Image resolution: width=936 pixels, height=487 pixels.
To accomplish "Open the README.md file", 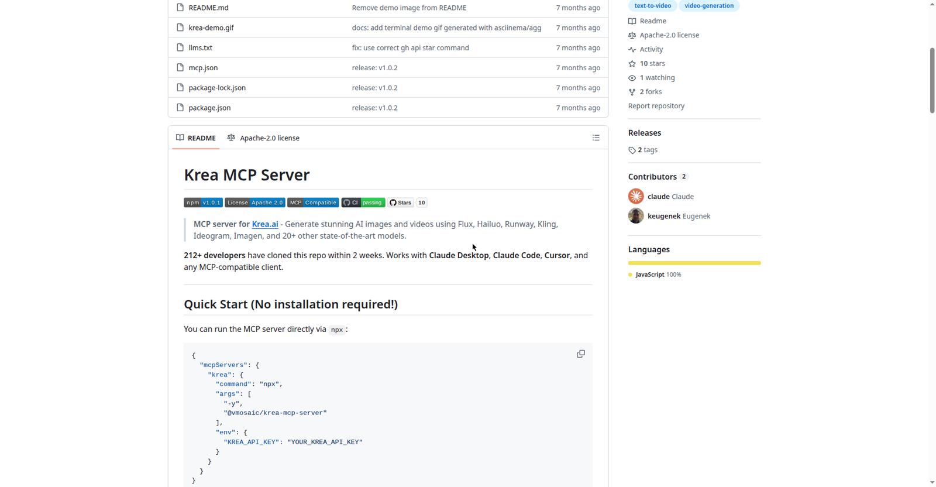I will (x=208, y=8).
